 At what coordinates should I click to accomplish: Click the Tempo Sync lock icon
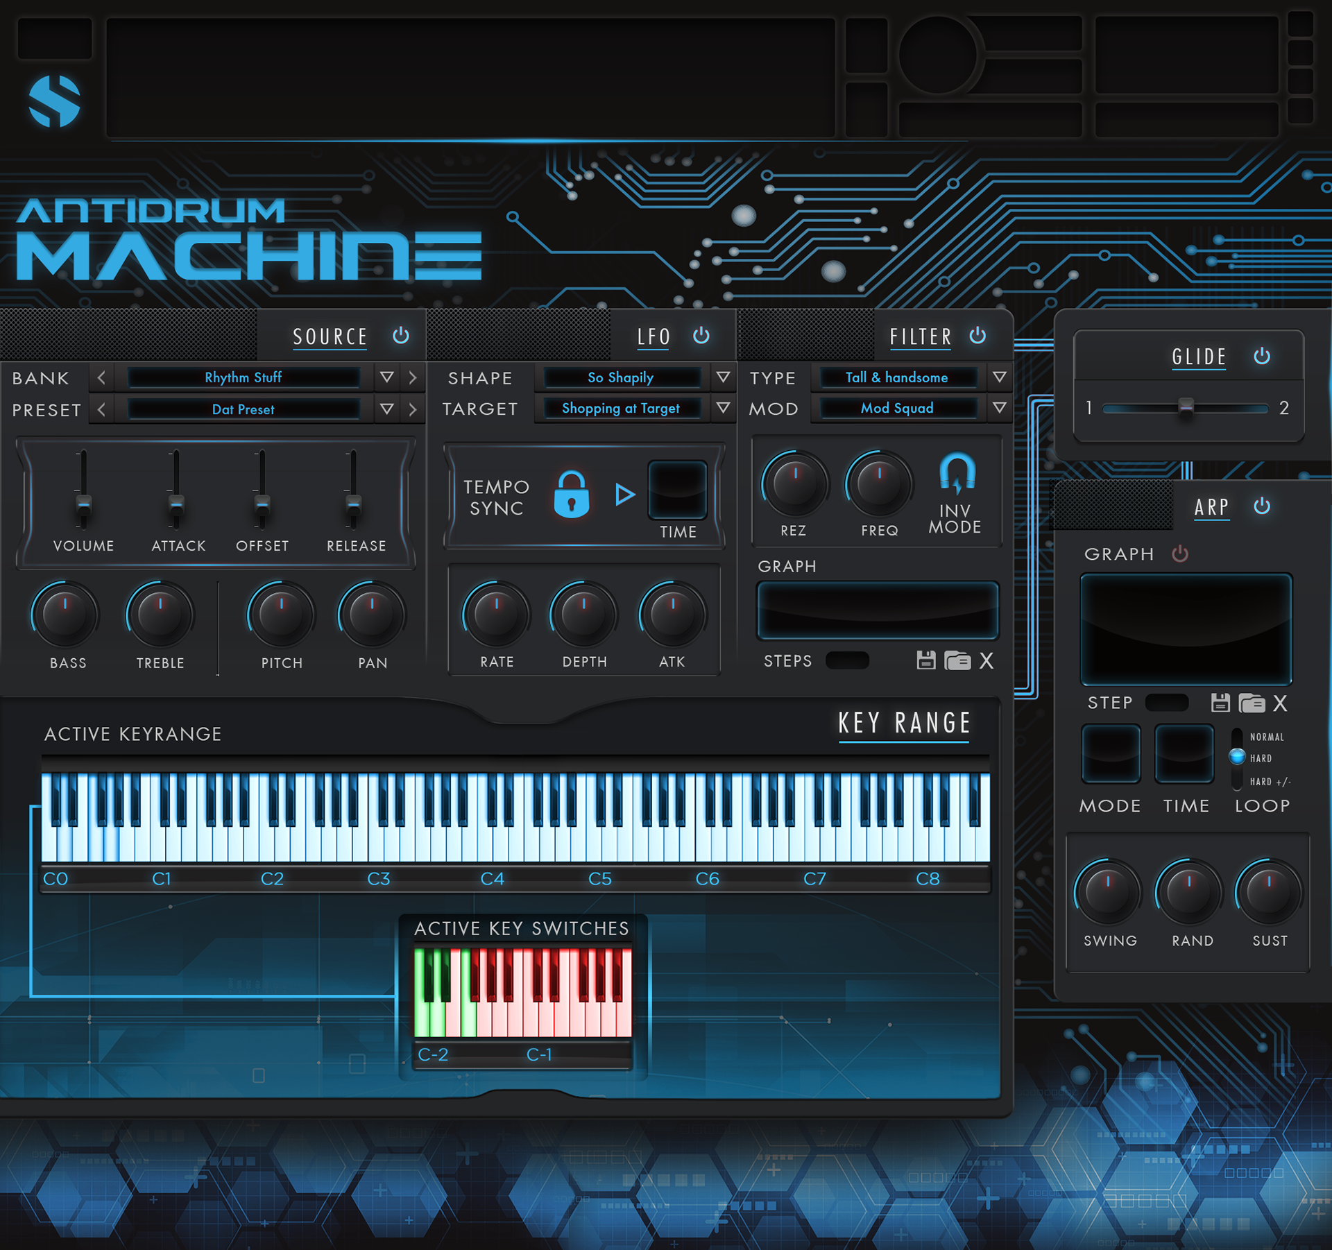571,495
